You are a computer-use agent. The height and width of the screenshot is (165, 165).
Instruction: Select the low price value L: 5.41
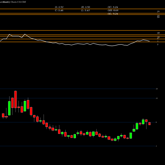click(85, 11)
